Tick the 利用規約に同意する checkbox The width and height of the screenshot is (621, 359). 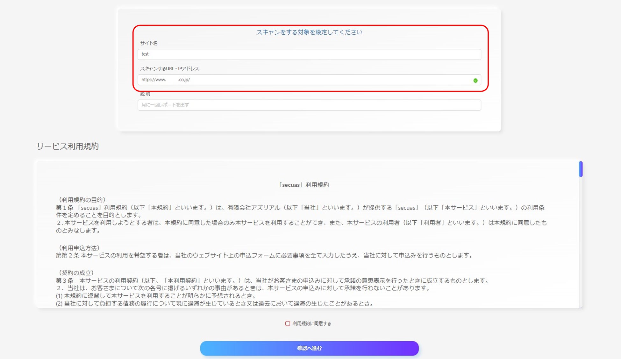[x=287, y=323]
